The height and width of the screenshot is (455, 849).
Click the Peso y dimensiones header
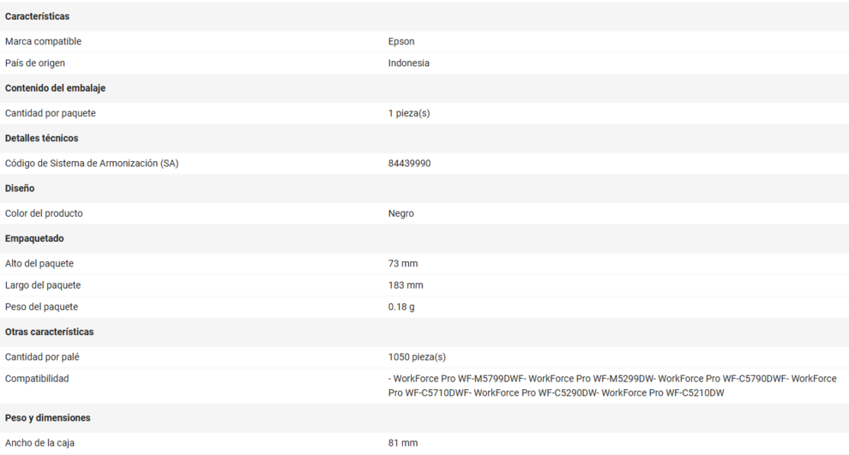[x=47, y=418]
